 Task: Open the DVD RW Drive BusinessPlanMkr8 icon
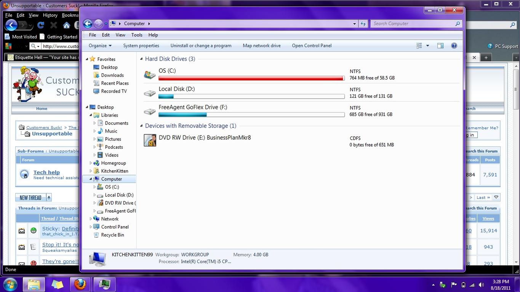[x=150, y=140]
